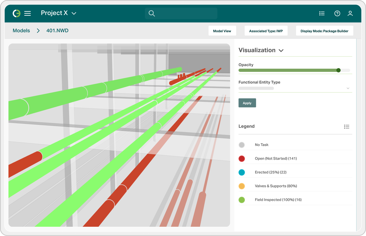
Task: Collapse the Visualization section
Action: [281, 50]
